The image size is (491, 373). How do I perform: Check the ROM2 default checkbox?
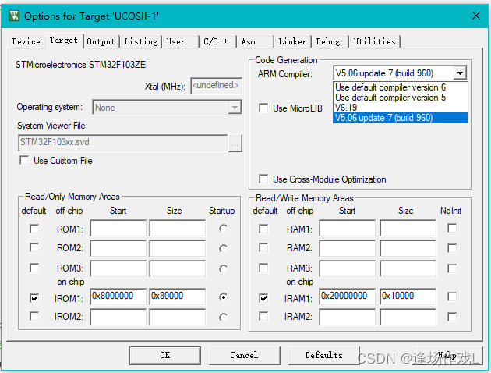[x=34, y=247]
